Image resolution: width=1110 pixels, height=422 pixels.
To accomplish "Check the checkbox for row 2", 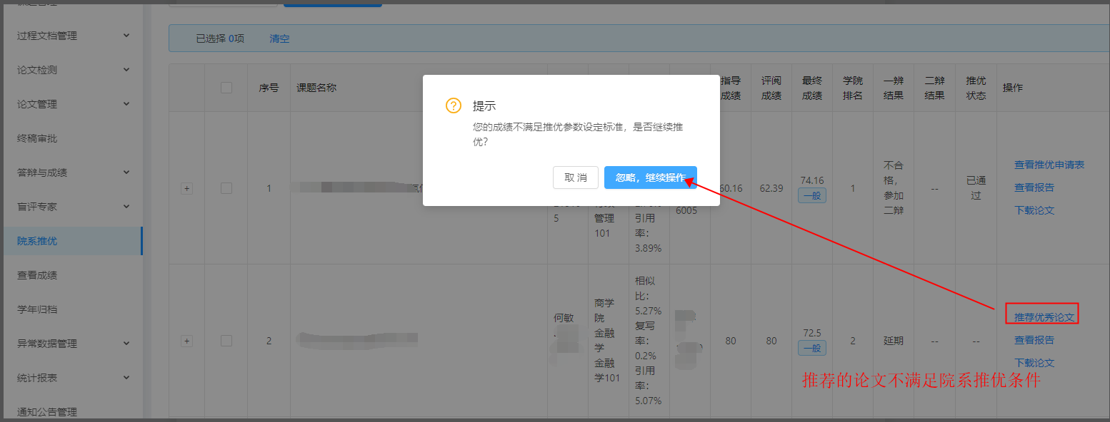I will pyautogui.click(x=226, y=341).
